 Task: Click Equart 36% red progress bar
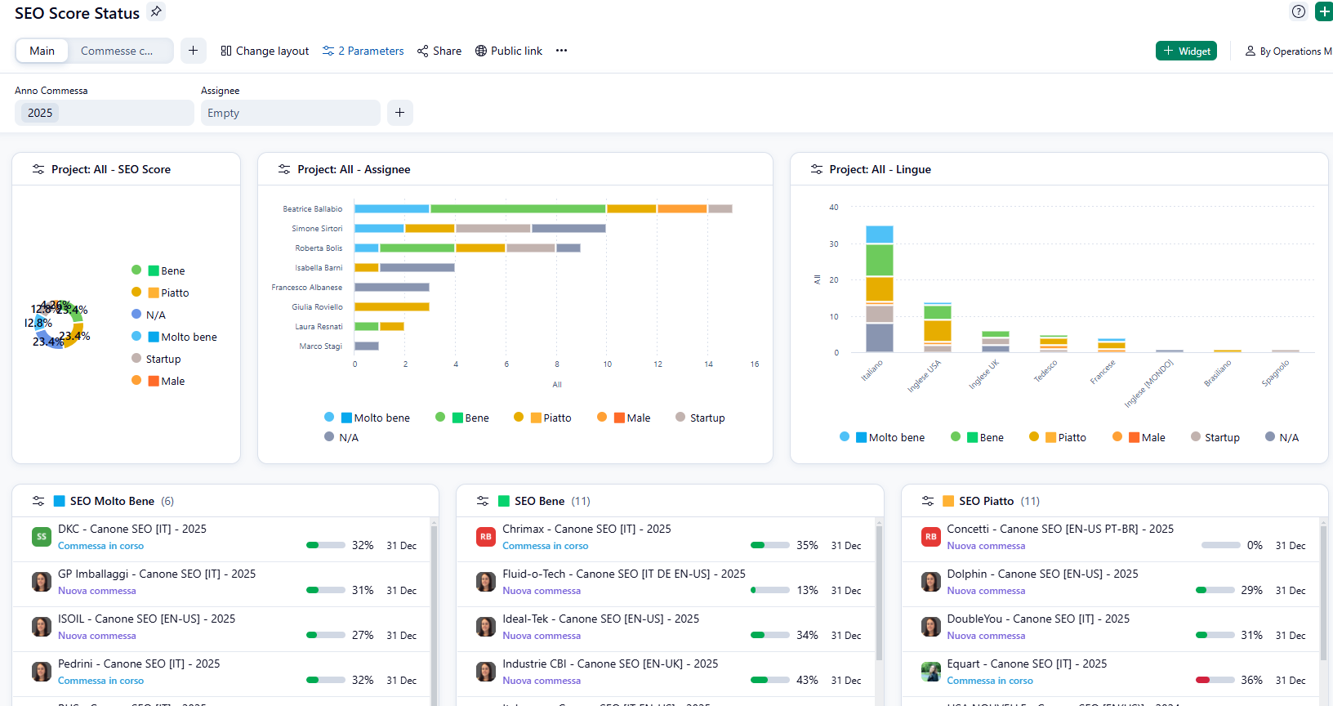(x=1215, y=680)
